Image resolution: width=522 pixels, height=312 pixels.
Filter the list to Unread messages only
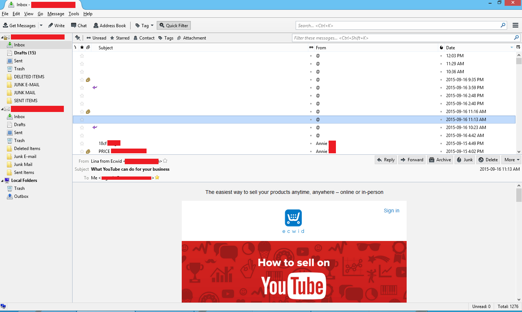point(96,38)
